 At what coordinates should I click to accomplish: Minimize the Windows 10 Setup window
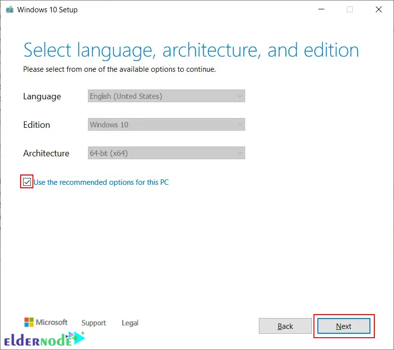[x=320, y=9]
